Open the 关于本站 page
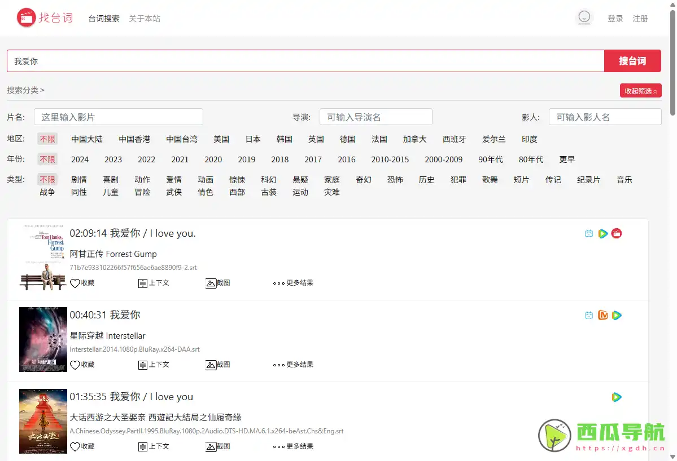Viewport: 677px width, 461px height. click(x=146, y=18)
